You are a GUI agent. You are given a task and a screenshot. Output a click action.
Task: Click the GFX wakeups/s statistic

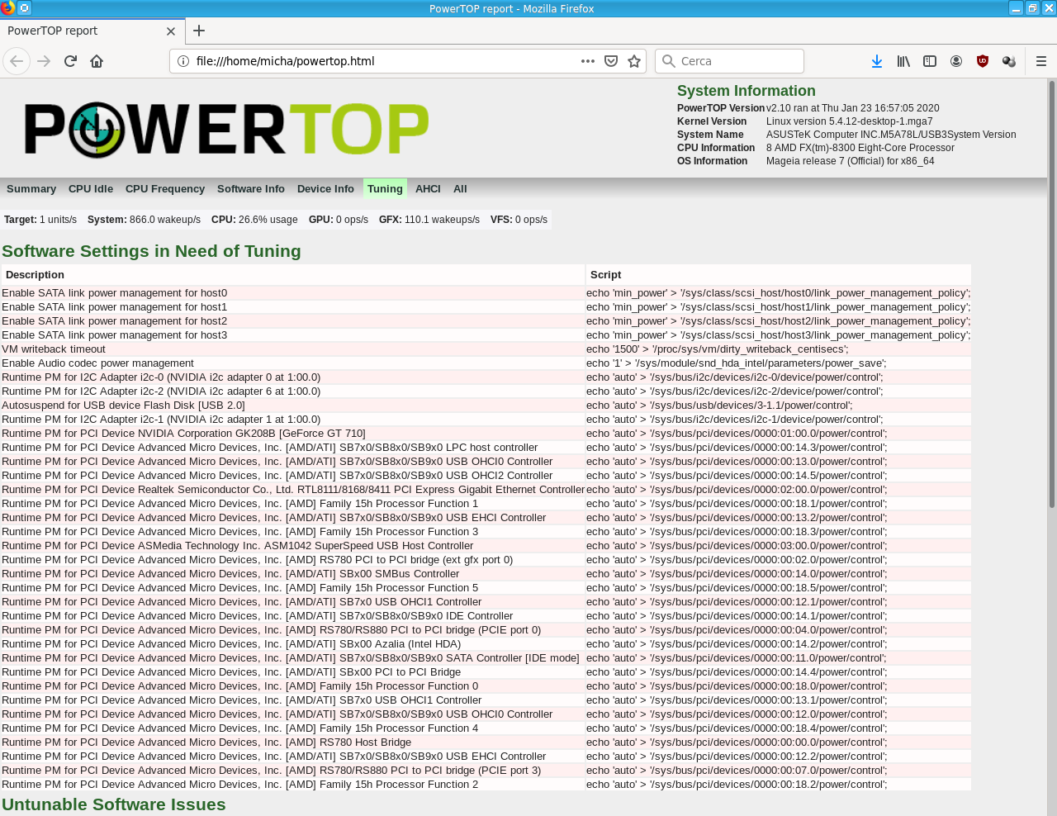(429, 220)
